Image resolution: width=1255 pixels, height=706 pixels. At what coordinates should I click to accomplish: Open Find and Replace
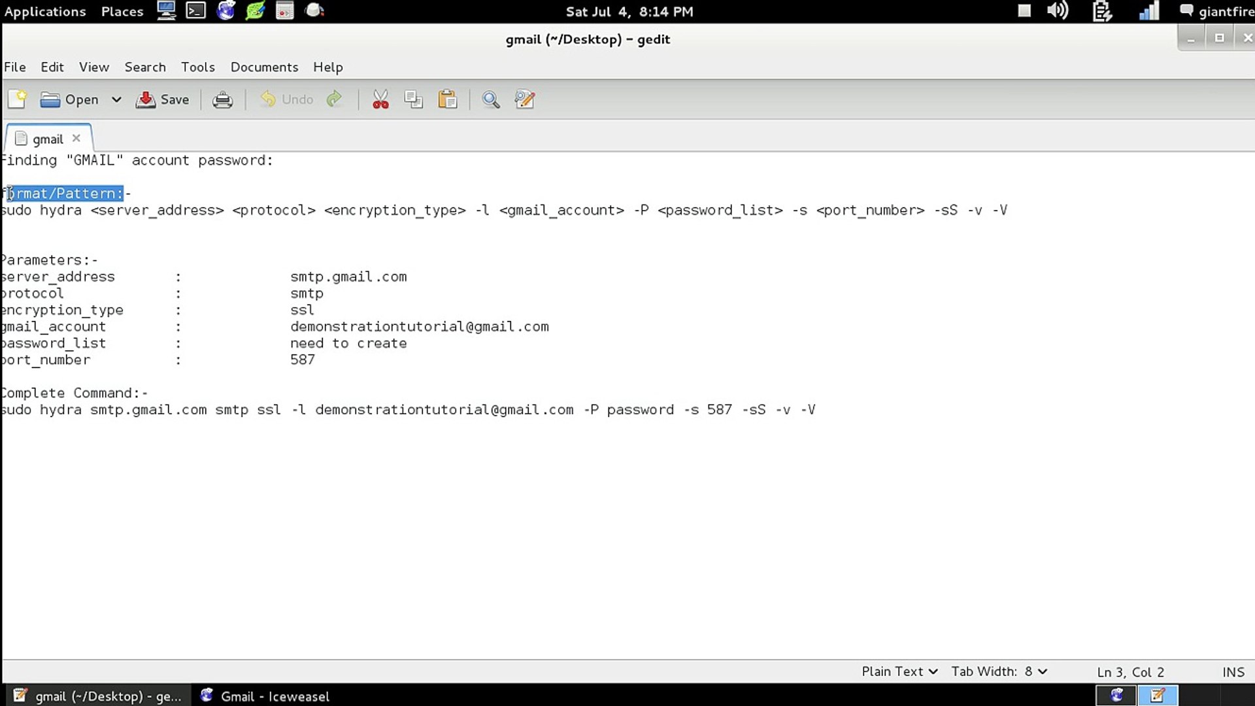524,99
